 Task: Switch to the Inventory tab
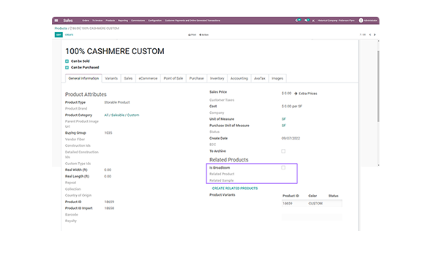(217, 78)
